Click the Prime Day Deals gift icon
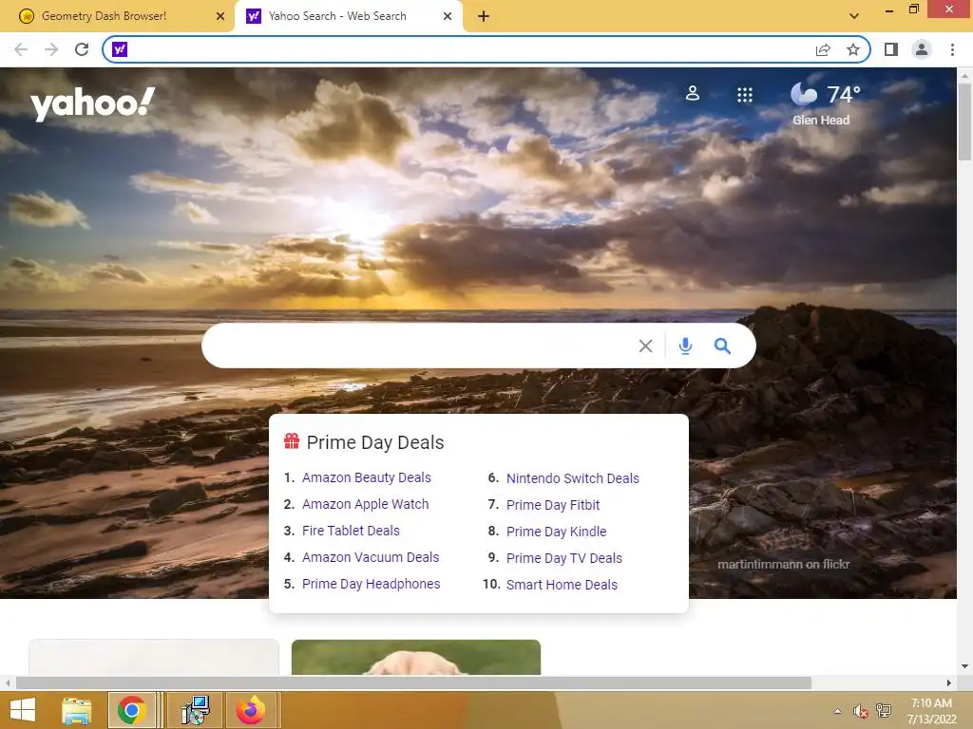Viewport: 973px width, 729px height. tap(292, 441)
